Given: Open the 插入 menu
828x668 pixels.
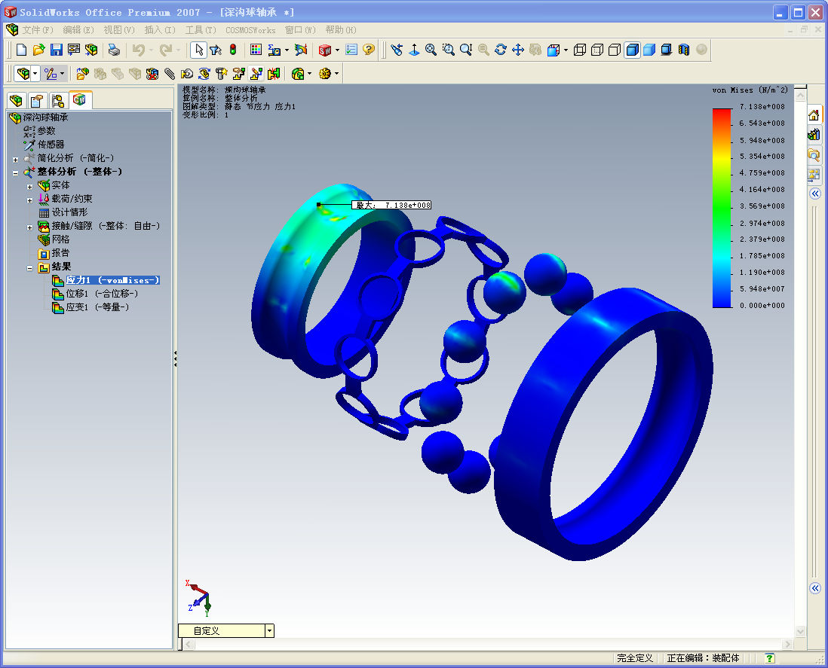Looking at the screenshot, I should click(x=159, y=30).
